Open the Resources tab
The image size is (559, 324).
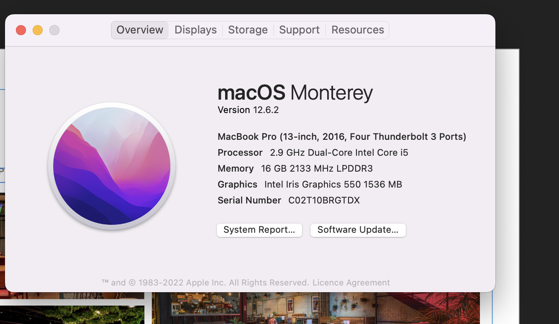358,30
